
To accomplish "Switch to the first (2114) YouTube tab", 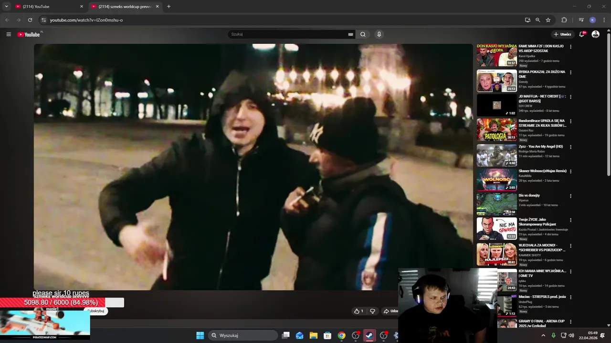I will pyautogui.click(x=50, y=7).
